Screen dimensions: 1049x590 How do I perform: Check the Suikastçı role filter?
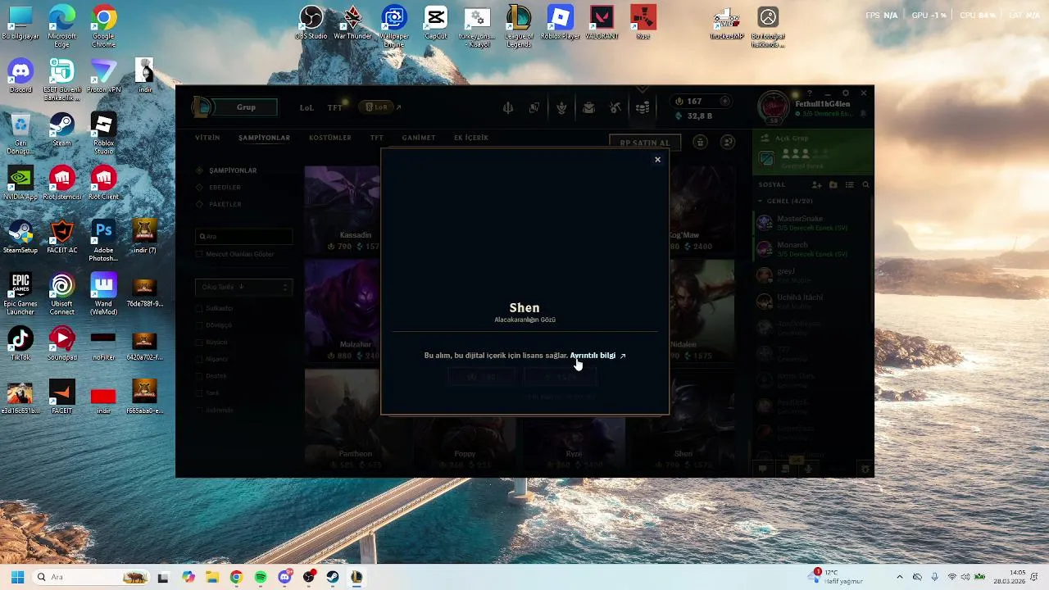199,308
